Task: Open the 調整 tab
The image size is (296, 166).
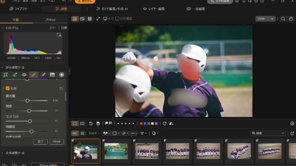Action: click(x=61, y=8)
